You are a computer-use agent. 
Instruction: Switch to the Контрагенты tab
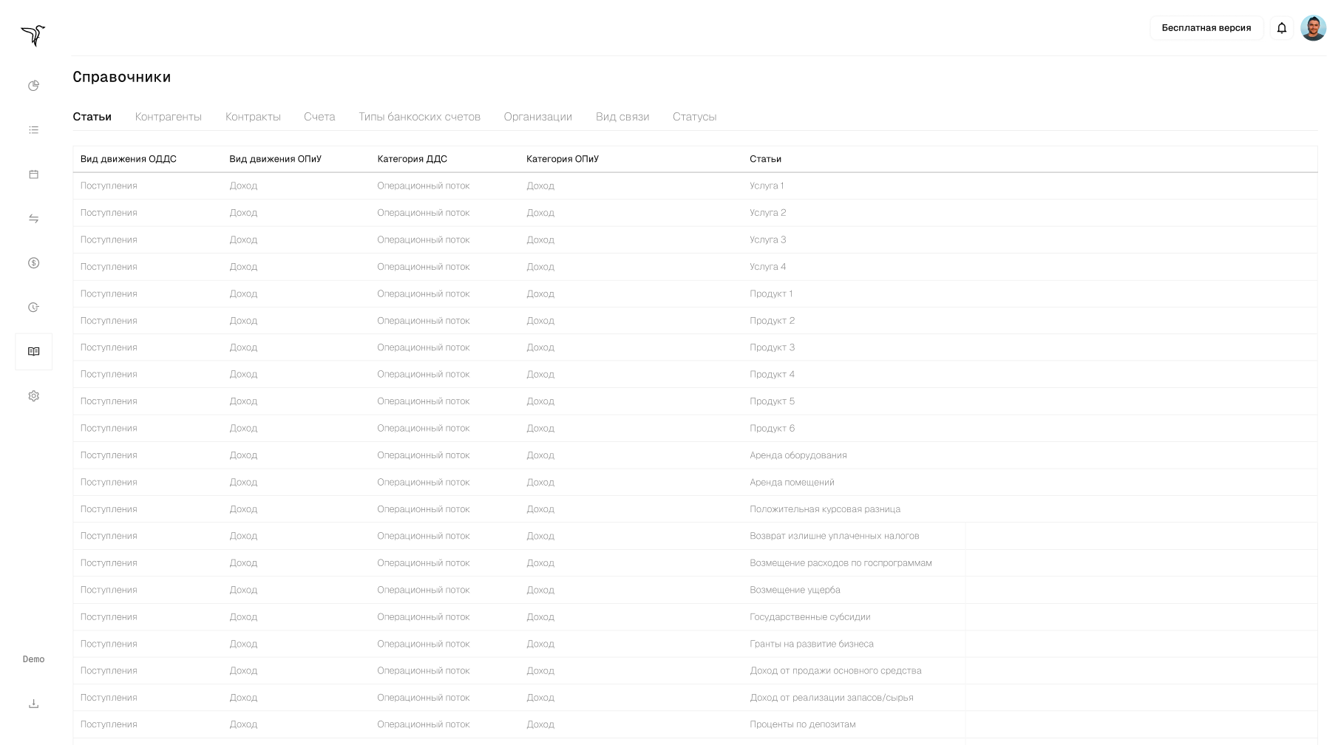click(168, 117)
